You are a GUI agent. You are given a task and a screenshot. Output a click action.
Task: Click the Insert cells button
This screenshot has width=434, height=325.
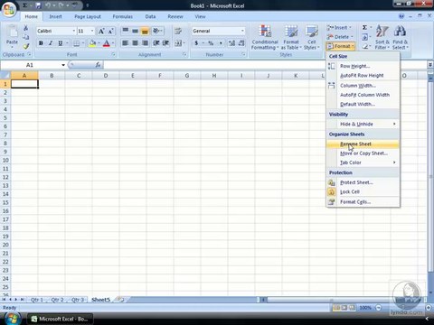(x=339, y=28)
